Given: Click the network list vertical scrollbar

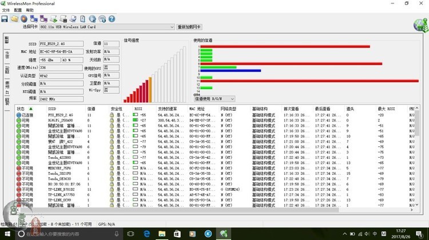Looking at the screenshot, I should click(x=417, y=123).
